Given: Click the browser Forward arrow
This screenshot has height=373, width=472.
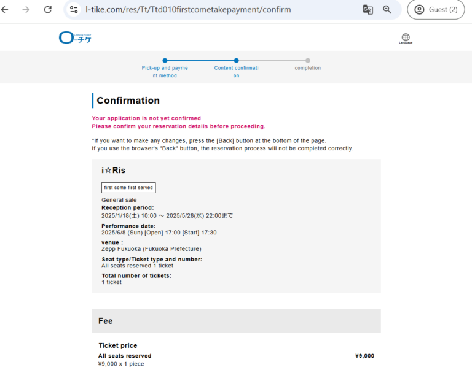Looking at the screenshot, I should [26, 10].
